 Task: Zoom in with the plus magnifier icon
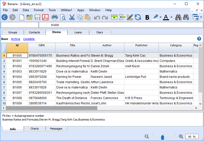point(181,136)
